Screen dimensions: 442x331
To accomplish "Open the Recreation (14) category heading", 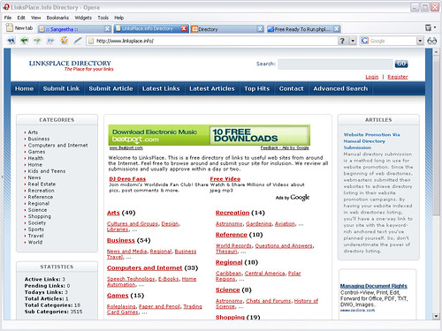I will 232,213.
